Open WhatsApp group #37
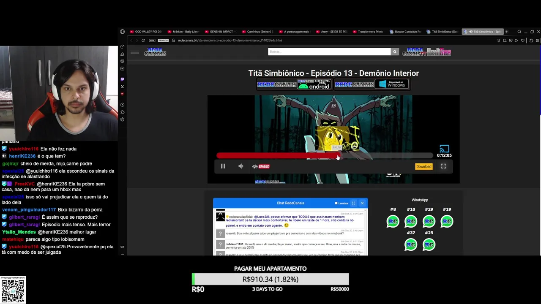This screenshot has width=541, height=304. coord(411,244)
